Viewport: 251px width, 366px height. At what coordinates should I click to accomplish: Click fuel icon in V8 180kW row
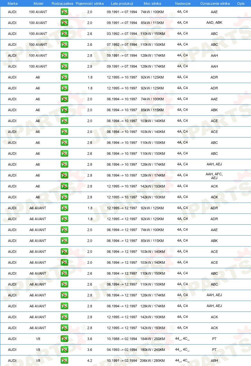click(x=64, y=349)
